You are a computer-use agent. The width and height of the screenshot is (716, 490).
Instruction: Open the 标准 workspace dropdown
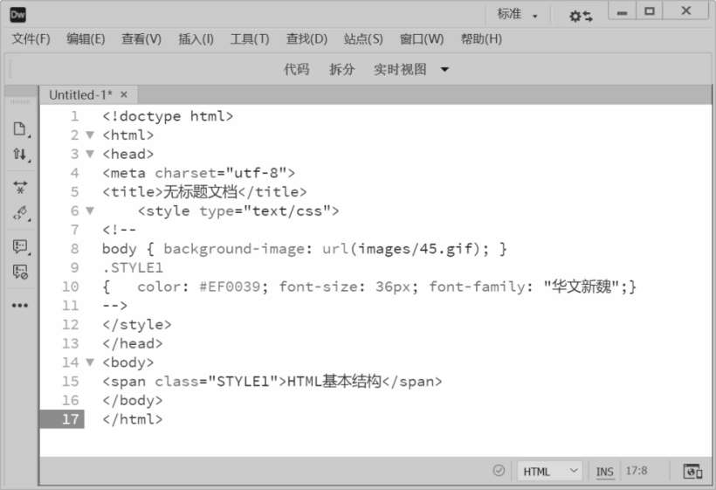tap(518, 15)
